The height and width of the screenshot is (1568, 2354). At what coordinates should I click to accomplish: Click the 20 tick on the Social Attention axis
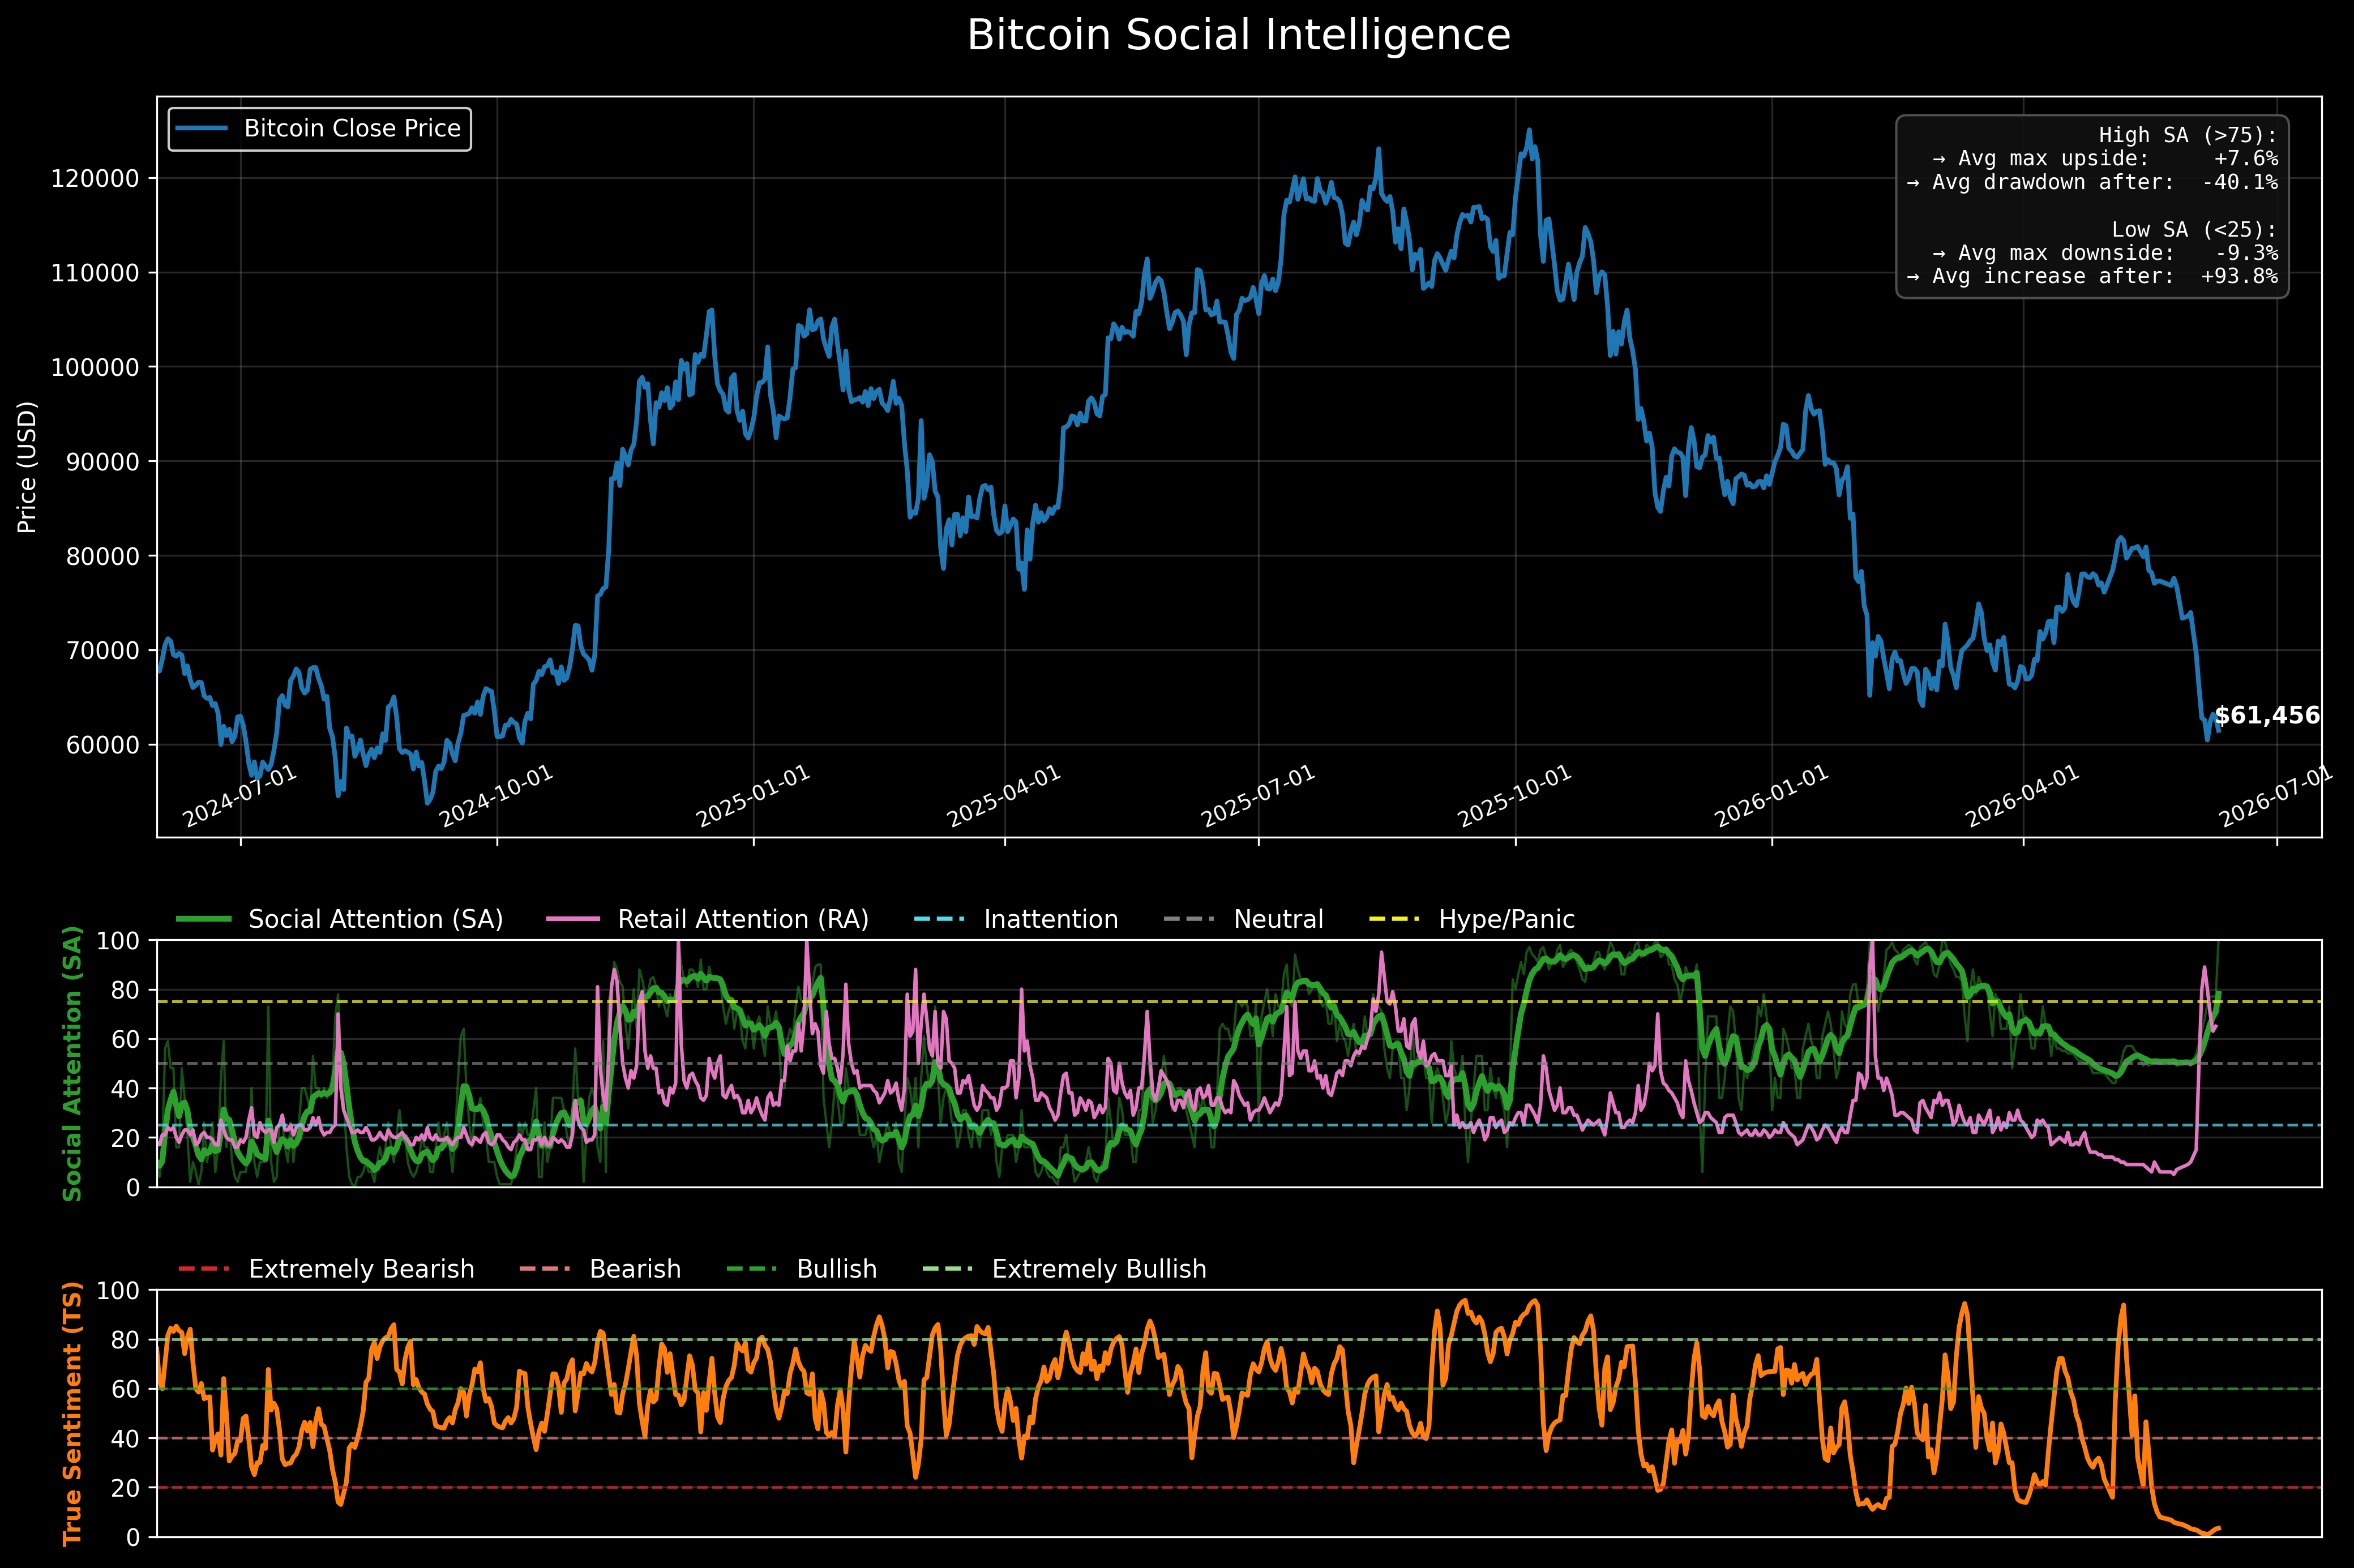(126, 1139)
